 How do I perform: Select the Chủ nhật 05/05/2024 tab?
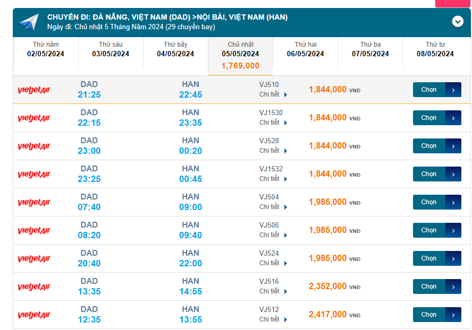[240, 55]
